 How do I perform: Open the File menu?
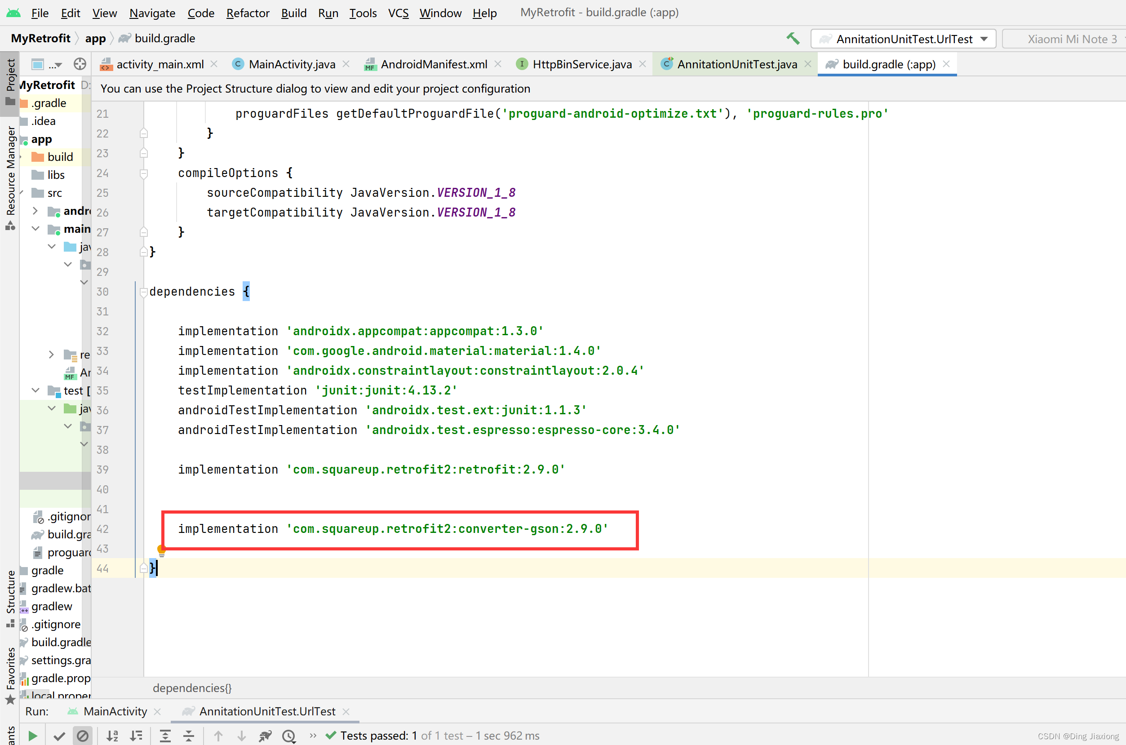[40, 13]
